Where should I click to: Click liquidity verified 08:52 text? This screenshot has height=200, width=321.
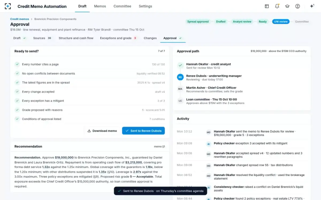point(151,74)
